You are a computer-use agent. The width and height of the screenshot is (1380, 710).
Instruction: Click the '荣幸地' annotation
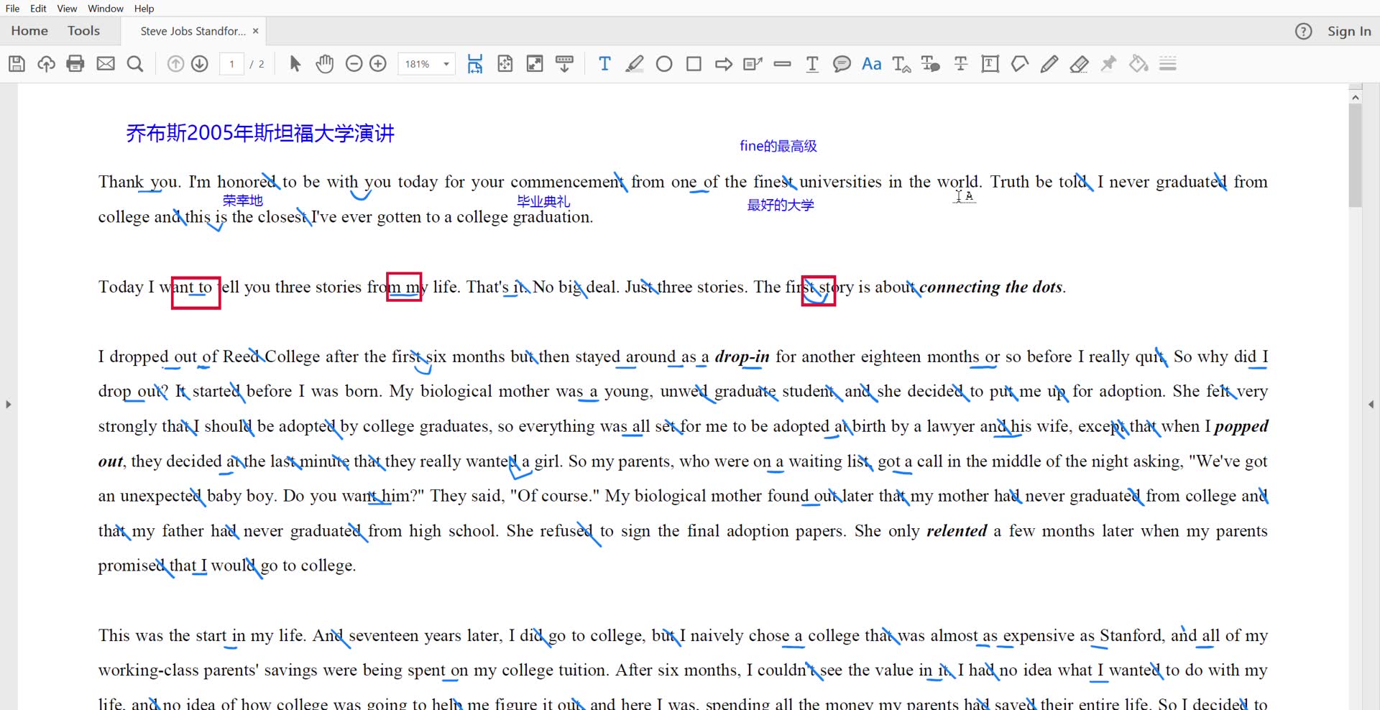point(243,200)
